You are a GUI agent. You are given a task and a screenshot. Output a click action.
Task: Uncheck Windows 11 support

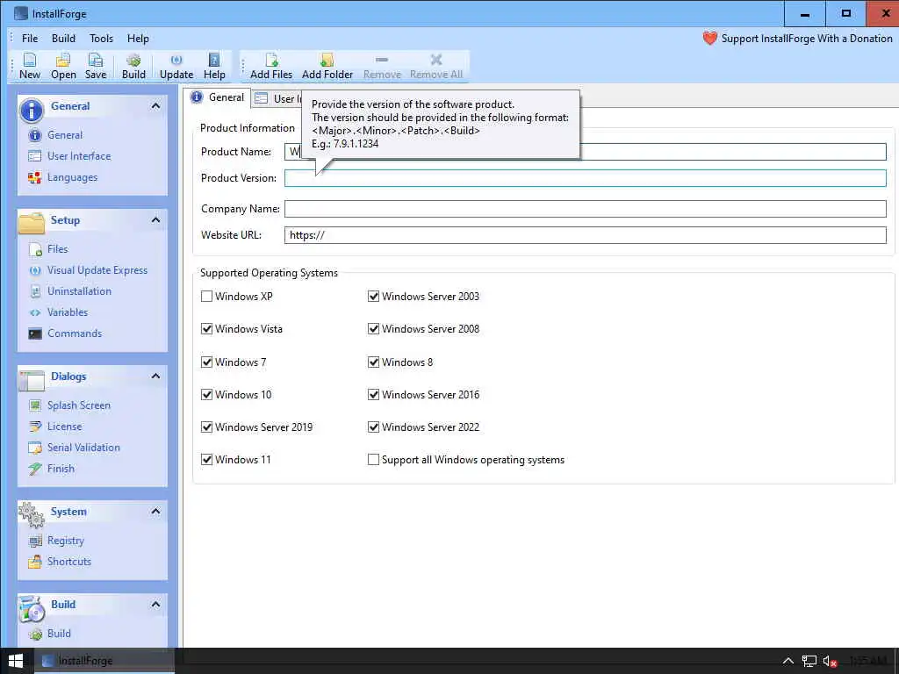[207, 460]
